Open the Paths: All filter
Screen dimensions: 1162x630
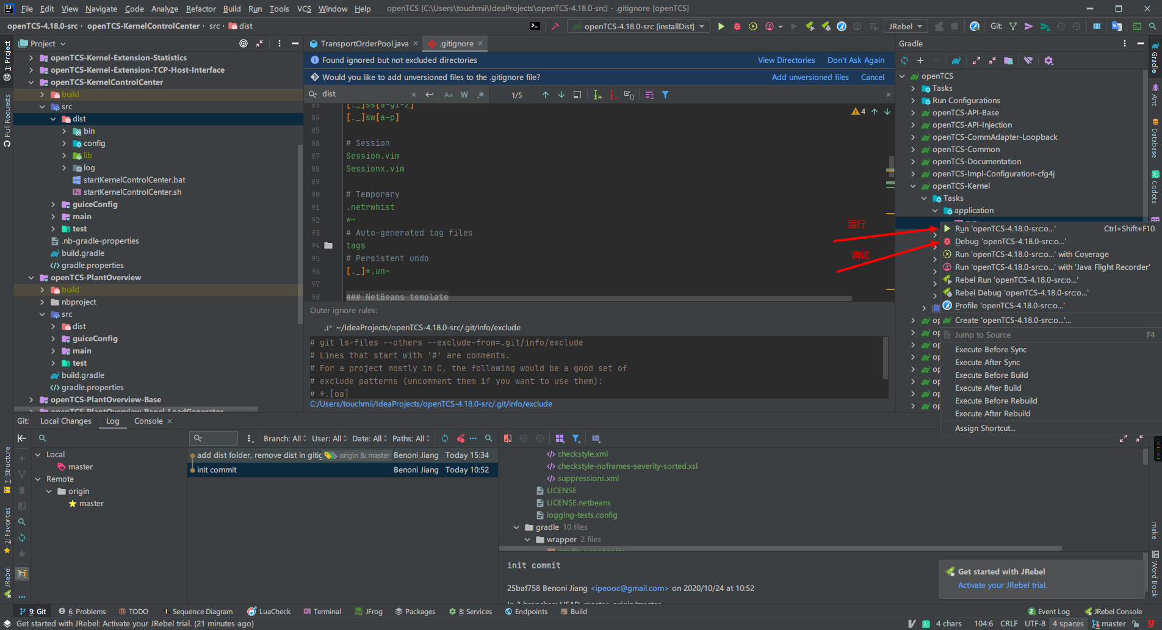(x=411, y=438)
